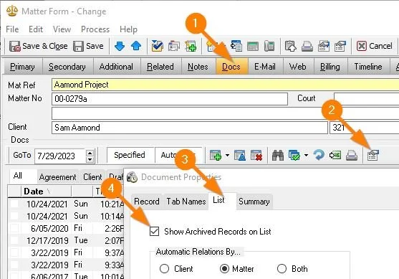Decrease the GoTo date with down spinner
399x279 pixels.
click(90, 159)
